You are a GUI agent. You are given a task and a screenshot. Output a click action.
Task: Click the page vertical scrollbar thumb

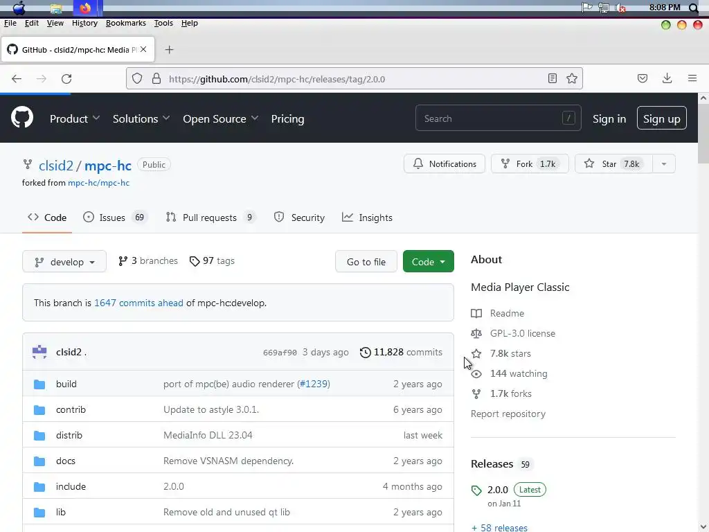tap(703, 134)
